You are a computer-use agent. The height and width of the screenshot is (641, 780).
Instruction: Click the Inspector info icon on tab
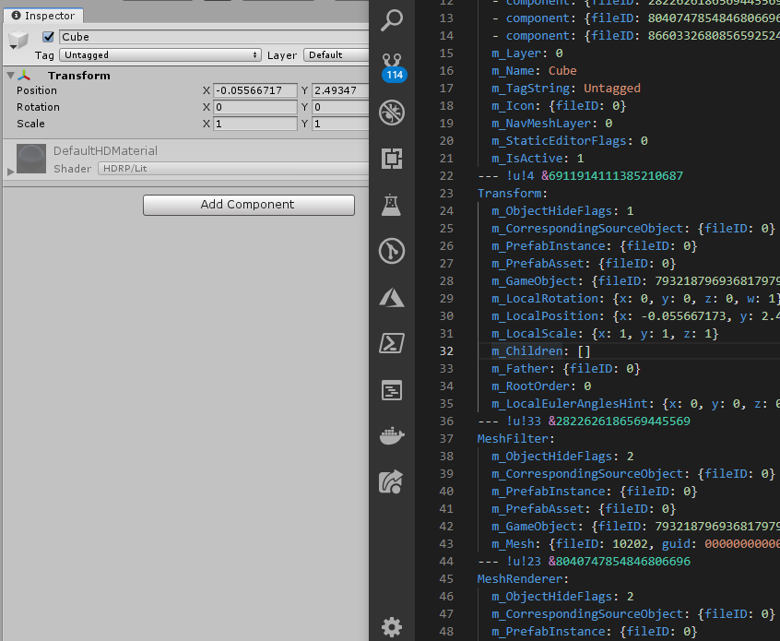click(16, 16)
